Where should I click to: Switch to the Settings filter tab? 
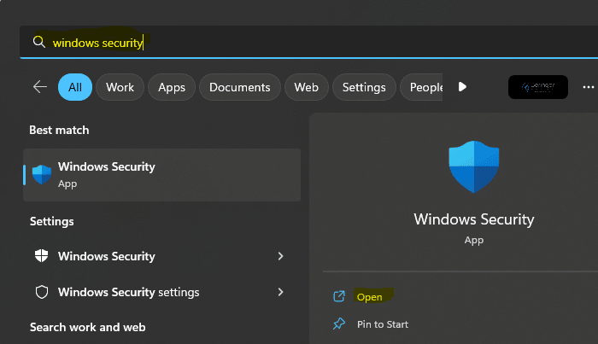pos(364,87)
